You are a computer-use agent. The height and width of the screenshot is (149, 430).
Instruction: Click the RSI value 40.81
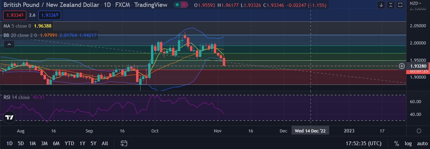point(38,98)
